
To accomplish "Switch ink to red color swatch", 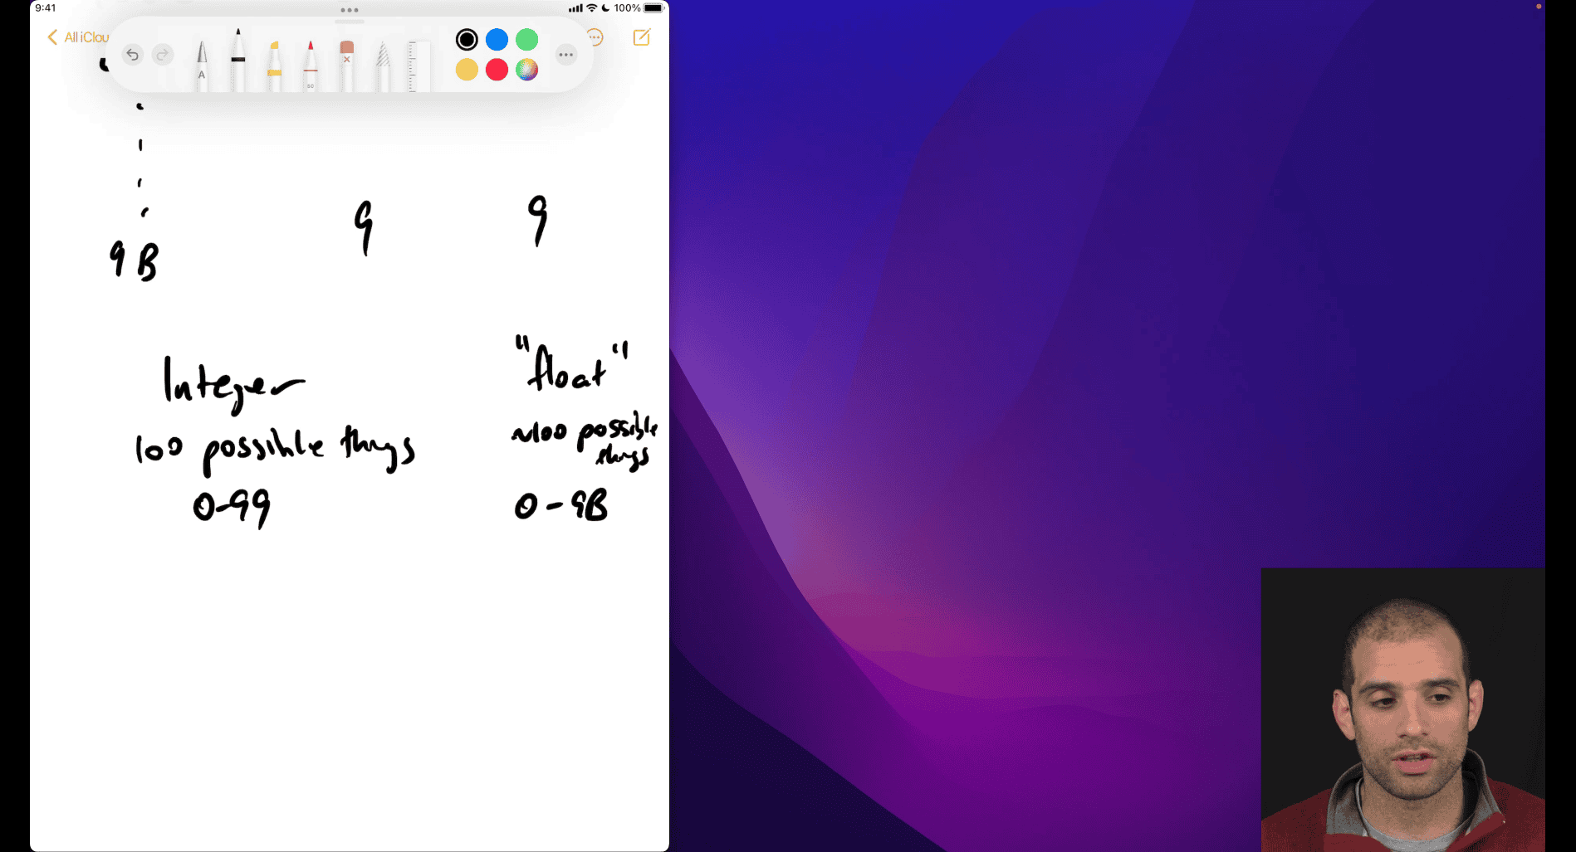I will [x=497, y=70].
